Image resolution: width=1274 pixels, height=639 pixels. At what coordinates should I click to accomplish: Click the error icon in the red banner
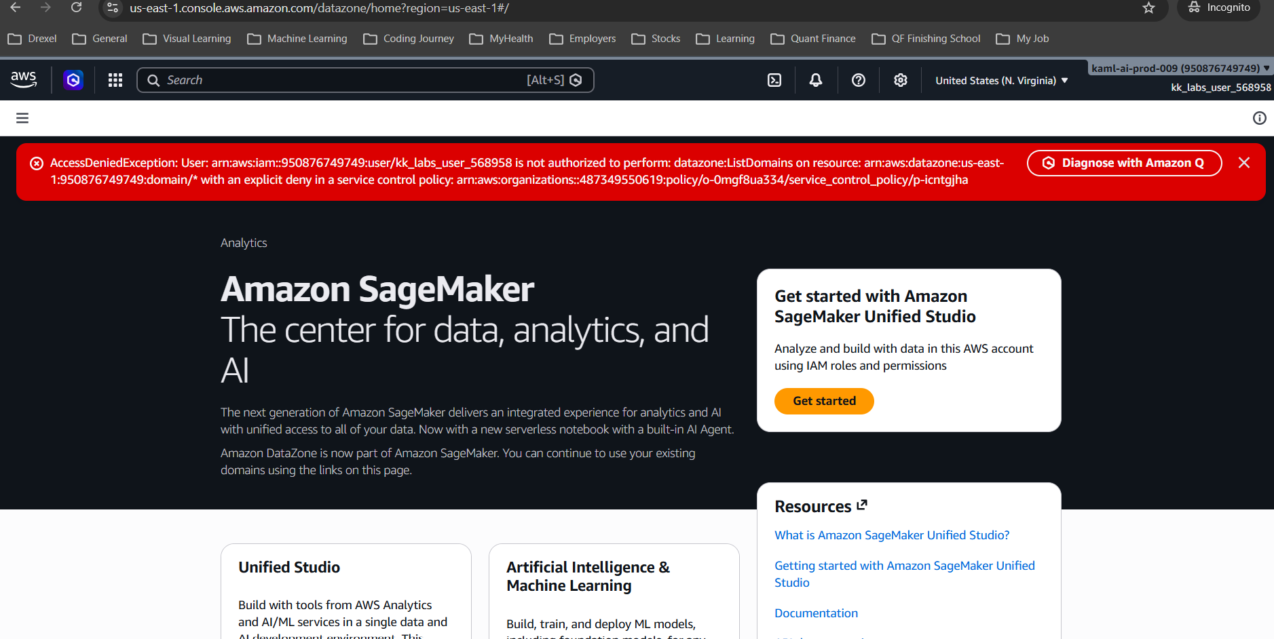(37, 163)
